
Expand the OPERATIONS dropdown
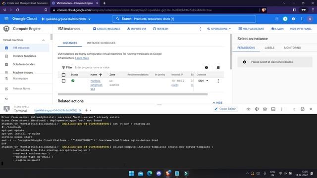click(x=219, y=29)
